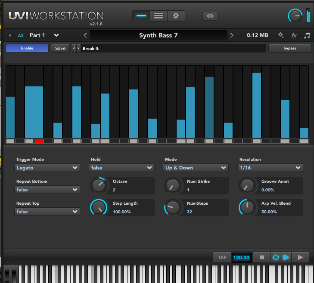Toggle the last step box below the sequencer
Screen dimensions: 314x283
[x=304, y=141]
